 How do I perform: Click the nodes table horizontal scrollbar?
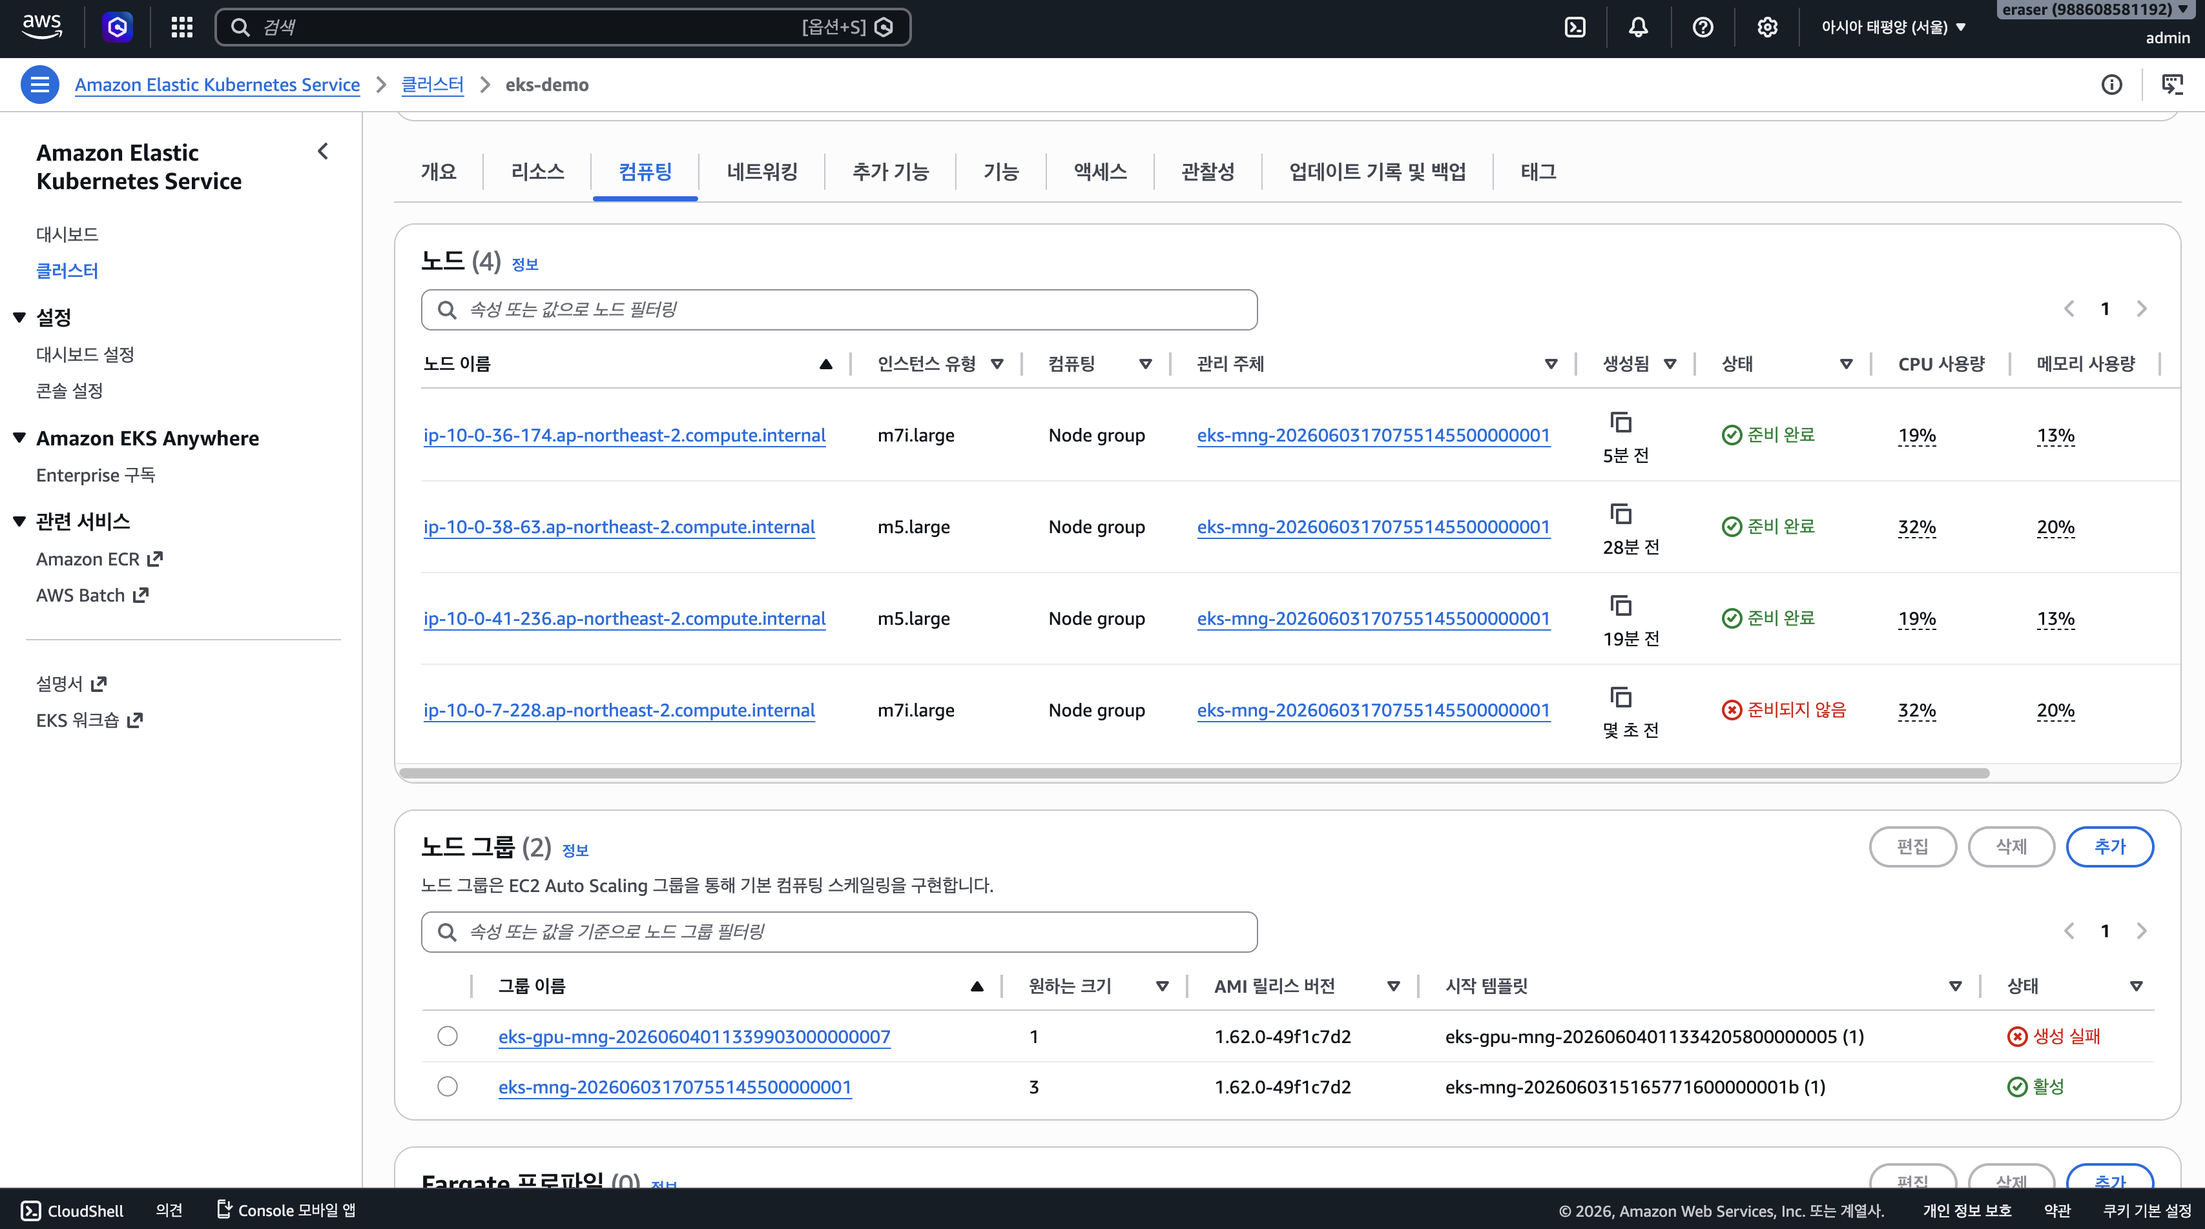(1194, 773)
